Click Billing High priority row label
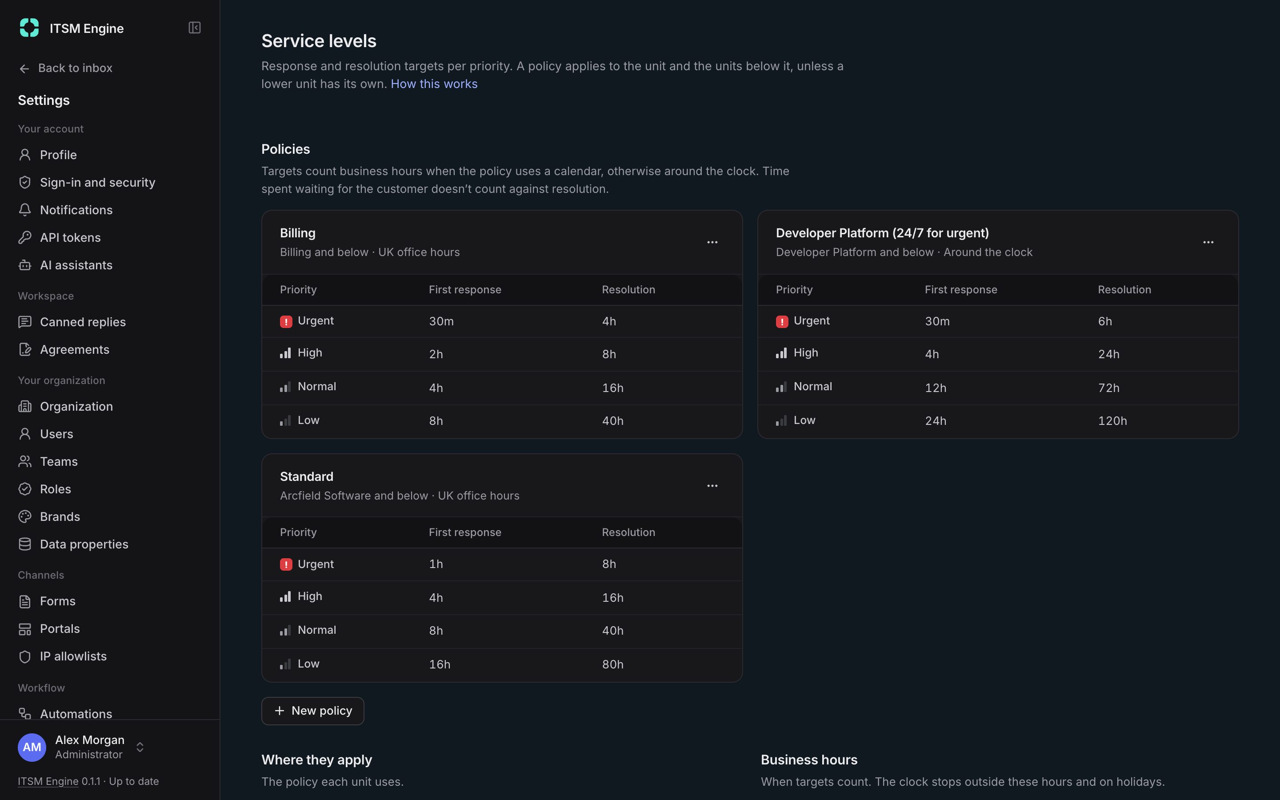 point(309,352)
